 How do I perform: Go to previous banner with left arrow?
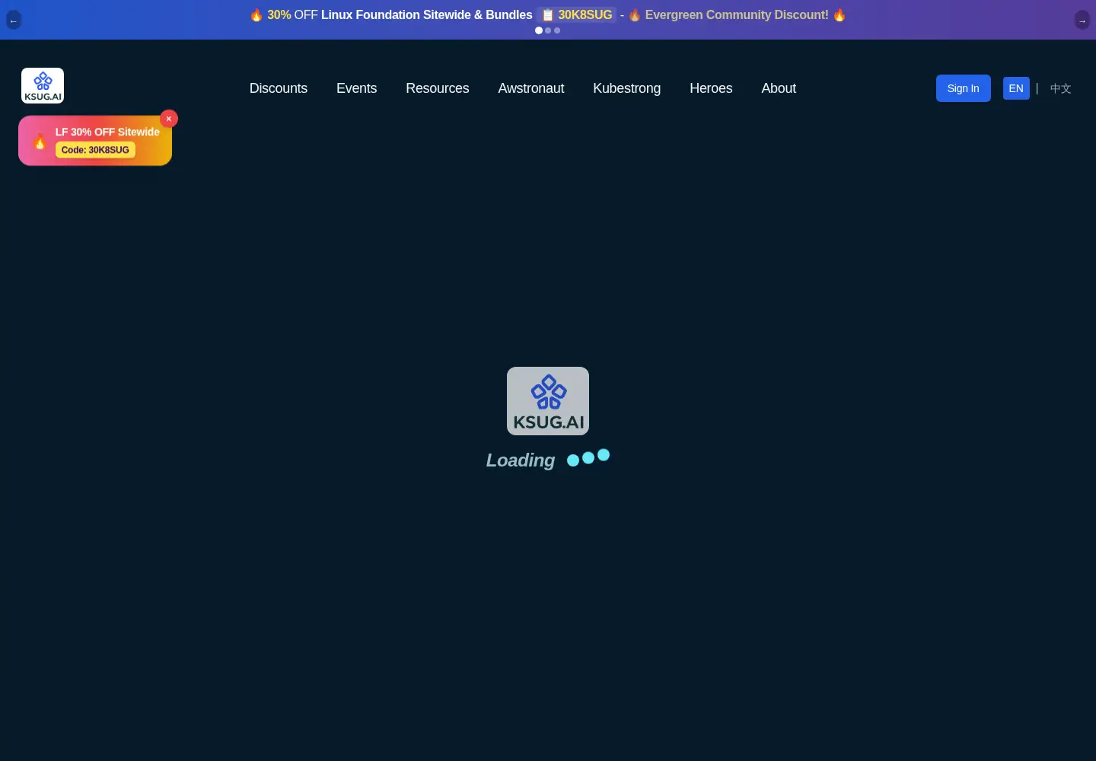tap(14, 21)
